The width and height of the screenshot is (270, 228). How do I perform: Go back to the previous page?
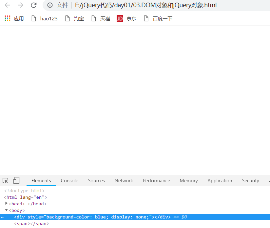(8, 5)
